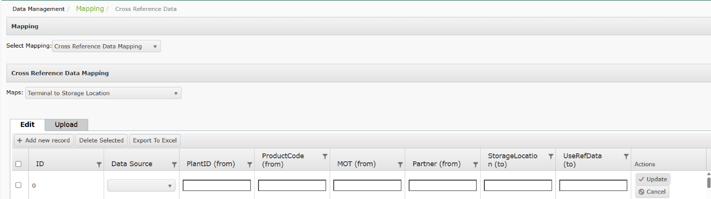
Task: Open the Select Mapping dropdown
Action: point(106,47)
